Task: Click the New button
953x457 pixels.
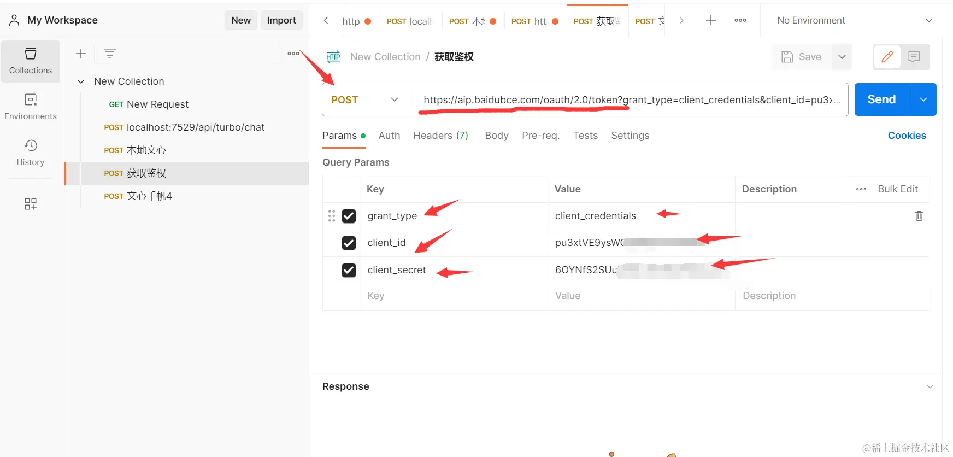Action: 241,20
